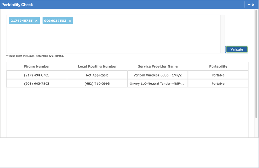Remove the 2174948785 number tag
This screenshot has height=168, width=259.
[37, 21]
